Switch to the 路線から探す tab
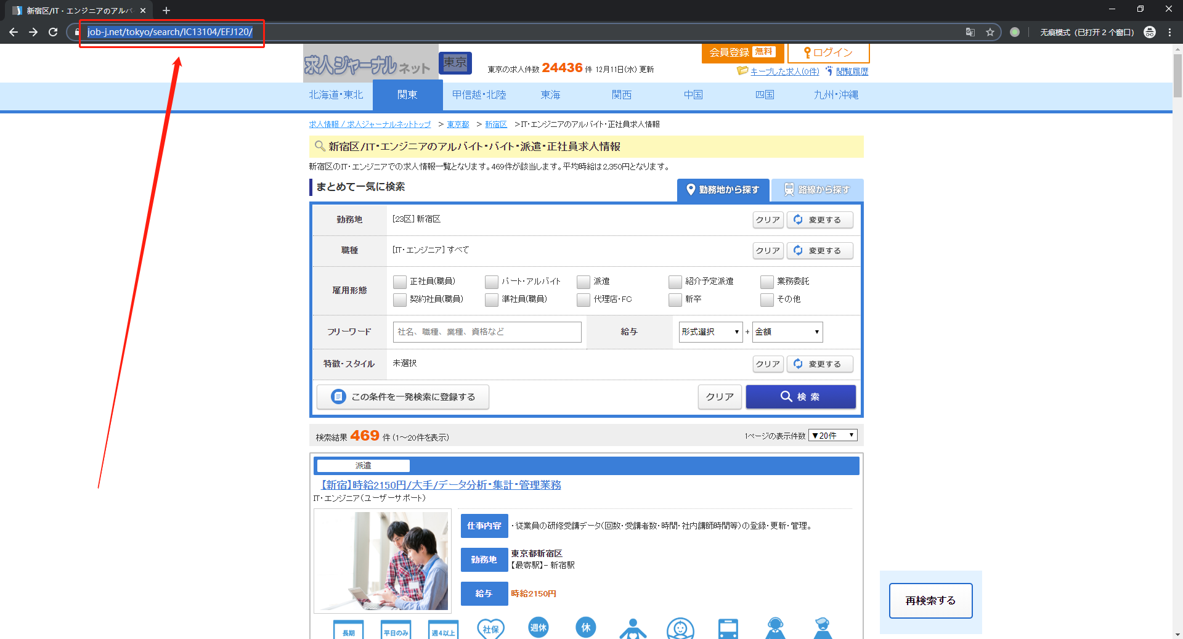The image size is (1183, 639). tap(817, 190)
